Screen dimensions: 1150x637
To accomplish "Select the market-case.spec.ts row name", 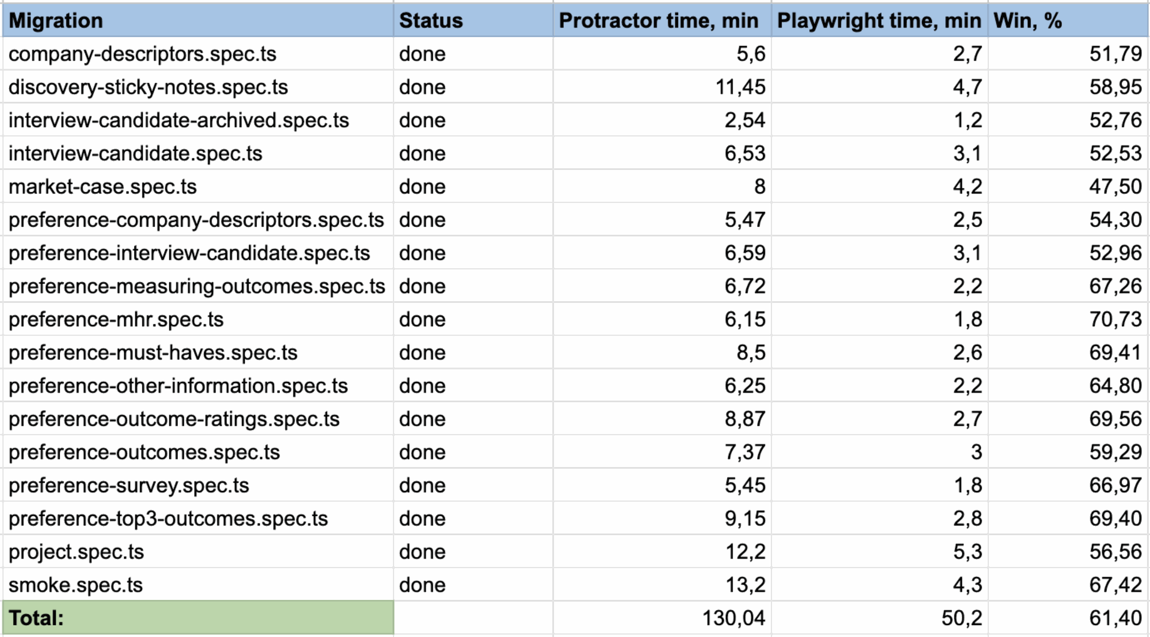I will point(102,187).
